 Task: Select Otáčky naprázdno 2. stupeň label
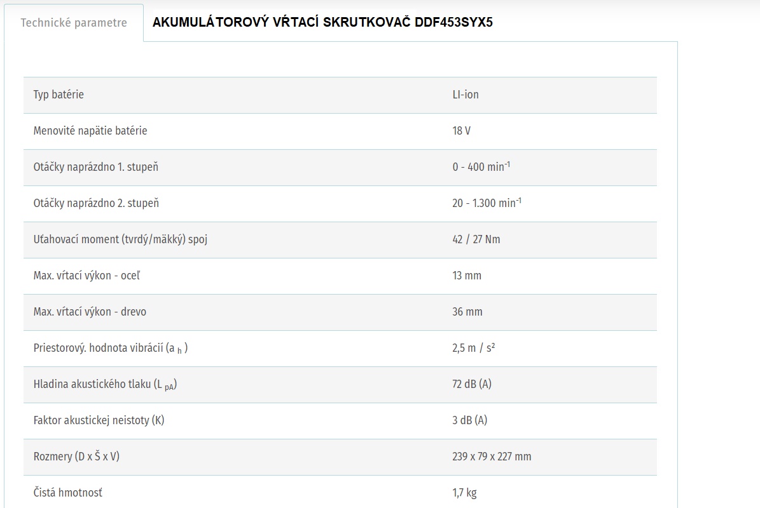[96, 203]
